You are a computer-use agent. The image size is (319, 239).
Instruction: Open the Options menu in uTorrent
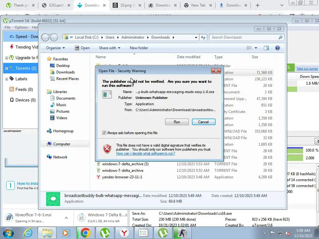pyautogui.click(x=21, y=27)
